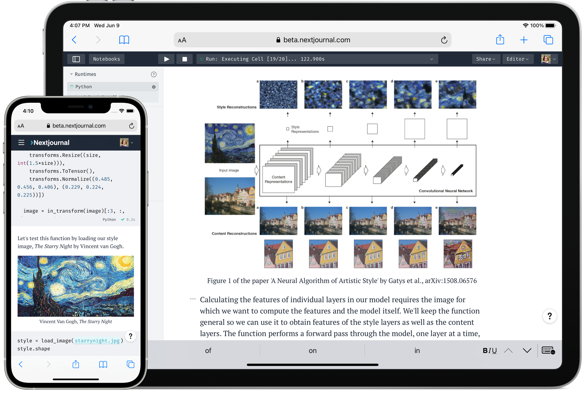
Task: Select the Python runtime row
Action: [113, 87]
